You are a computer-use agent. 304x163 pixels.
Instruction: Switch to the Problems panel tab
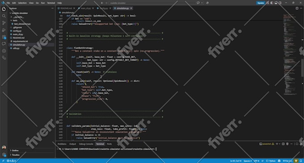[62, 144]
